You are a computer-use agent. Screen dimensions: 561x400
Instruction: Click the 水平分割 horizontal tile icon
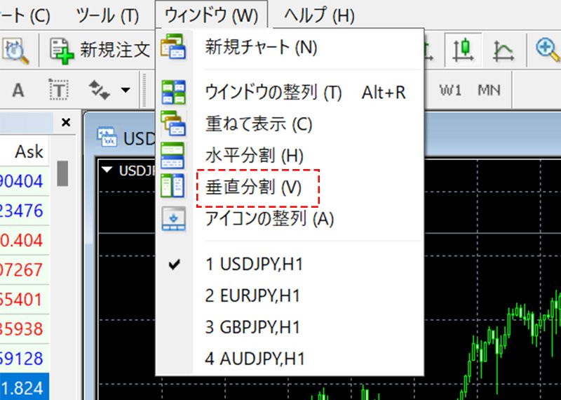[173, 155]
